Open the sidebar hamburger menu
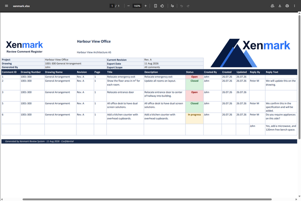Viewport: 301px width, 201px height. [x=6, y=6]
